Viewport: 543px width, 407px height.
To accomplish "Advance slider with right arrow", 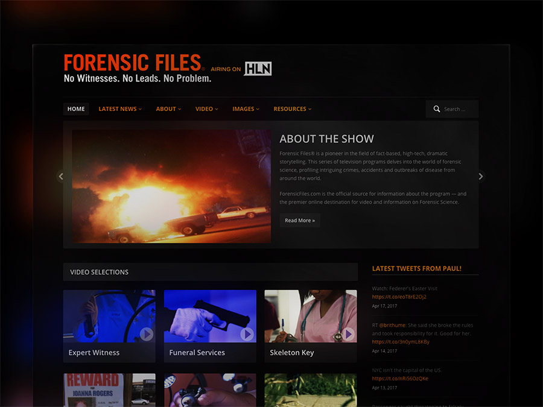I will tap(481, 177).
